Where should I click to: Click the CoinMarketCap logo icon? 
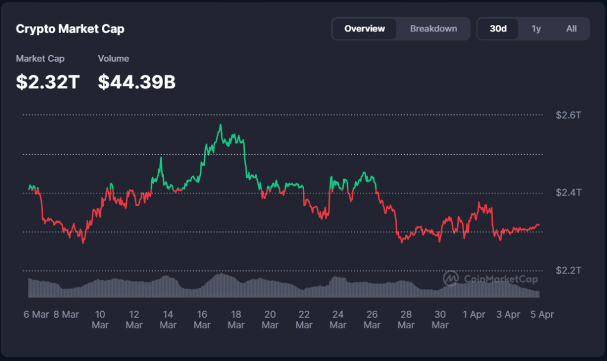[451, 278]
